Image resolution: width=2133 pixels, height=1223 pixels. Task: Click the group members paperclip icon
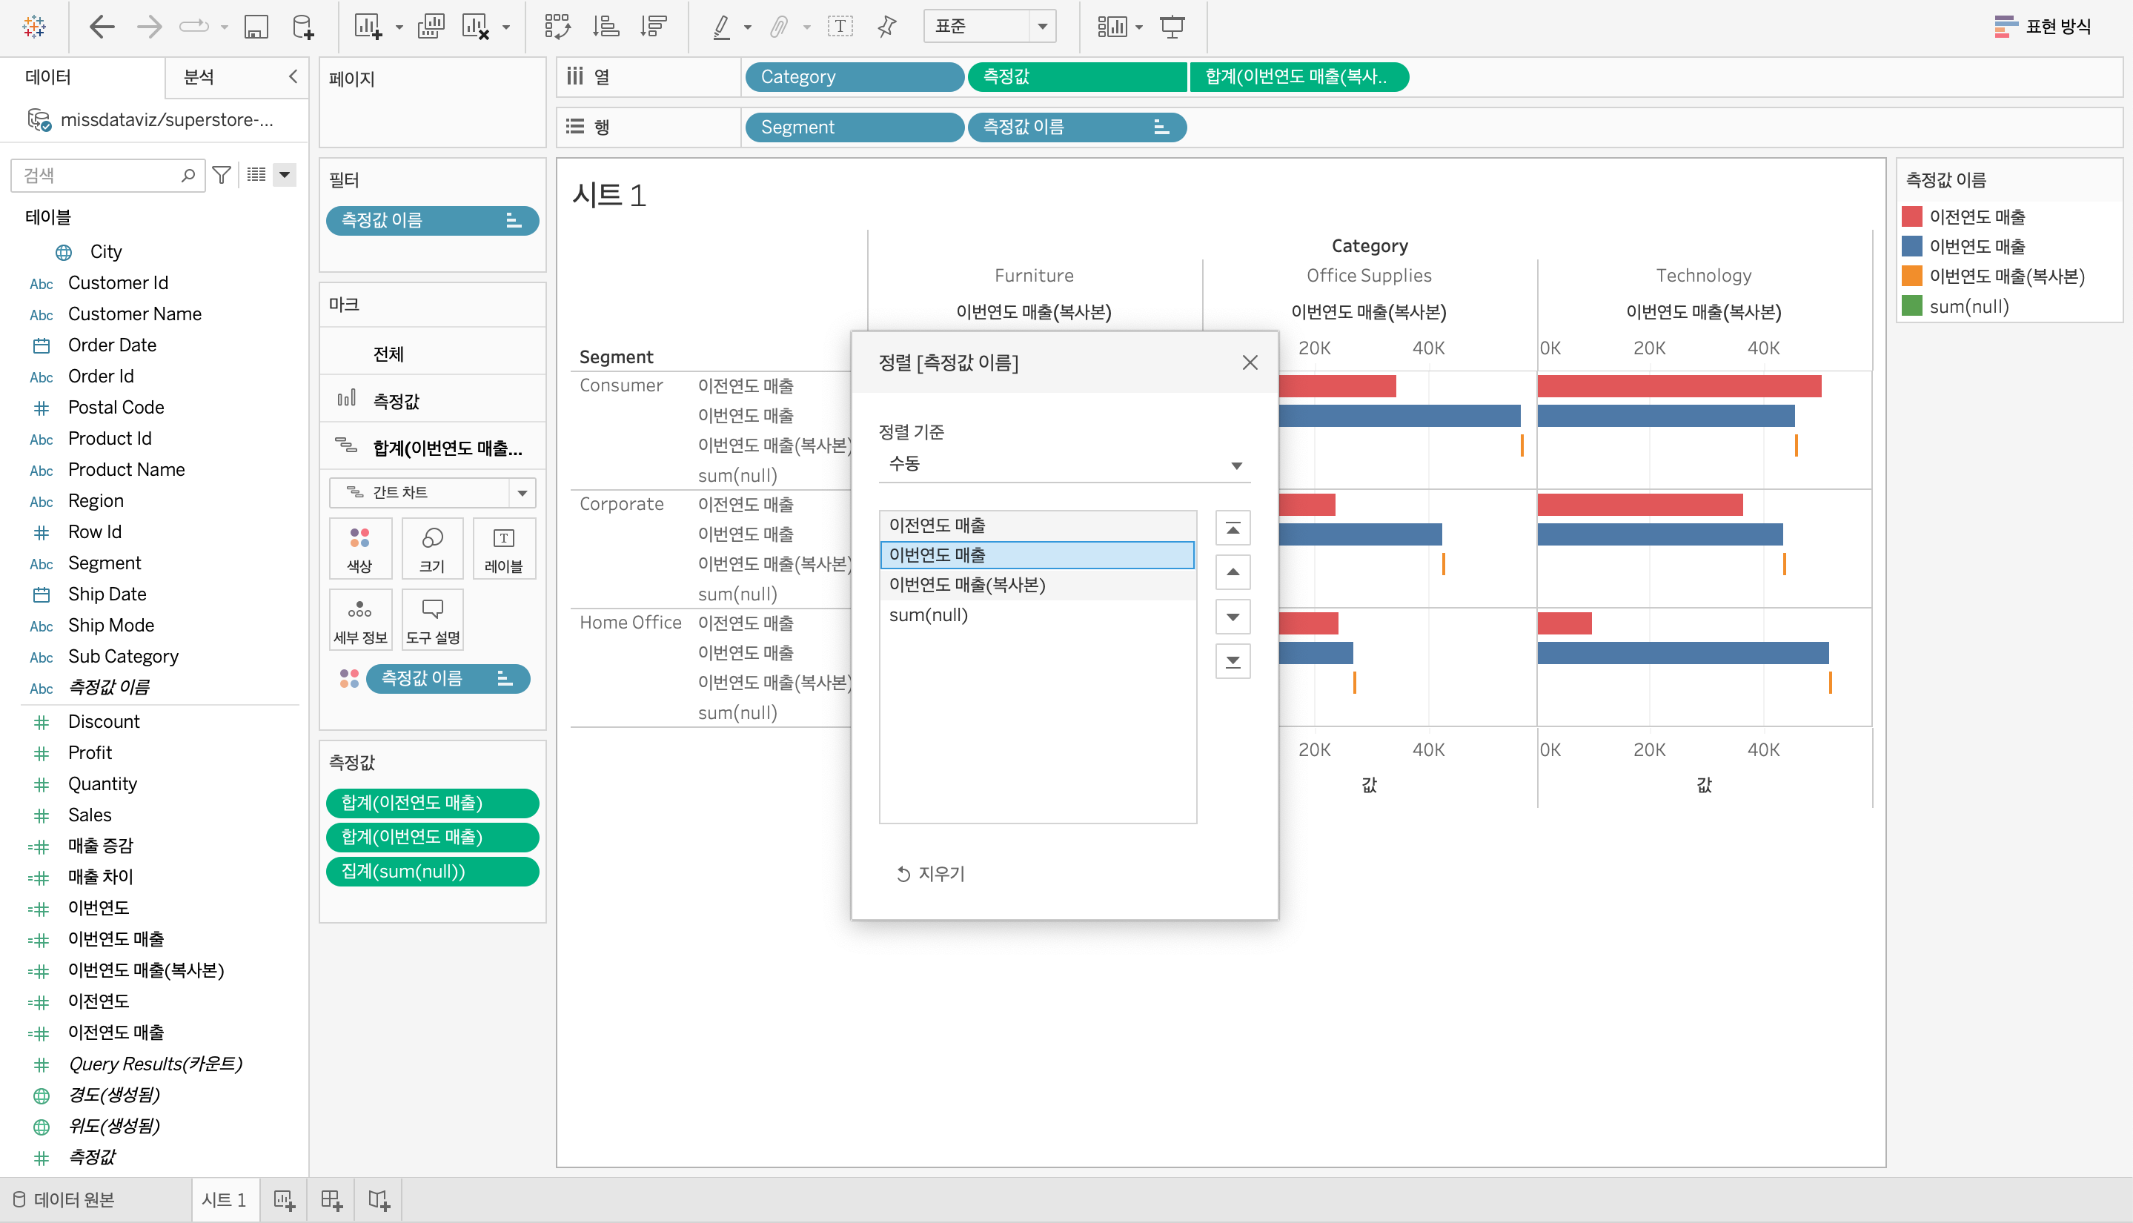click(779, 27)
